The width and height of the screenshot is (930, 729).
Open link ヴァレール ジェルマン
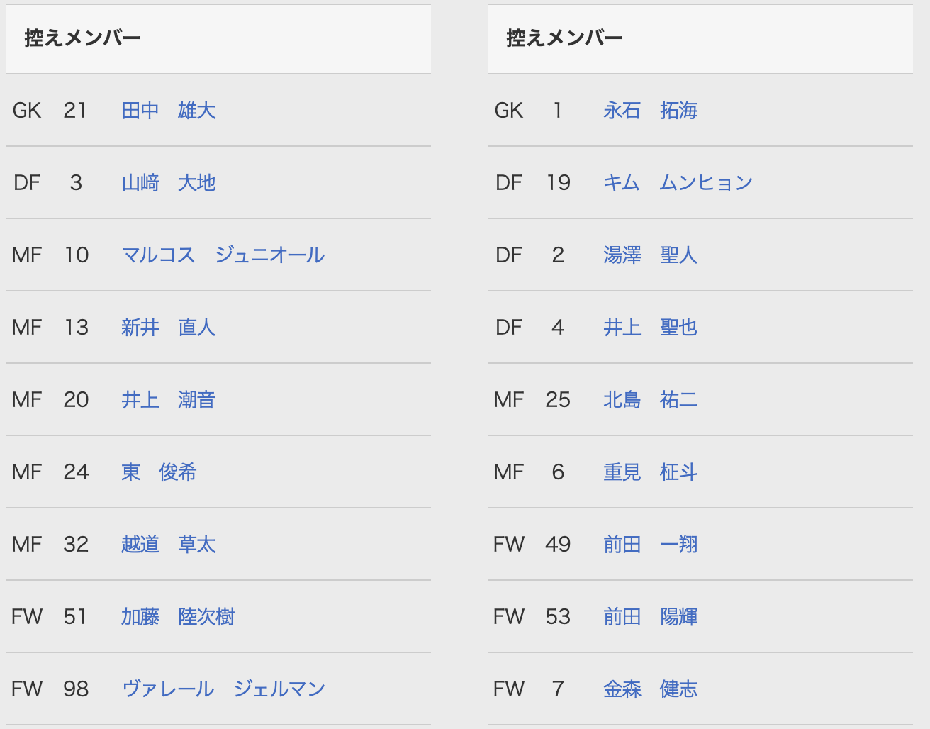click(x=223, y=689)
